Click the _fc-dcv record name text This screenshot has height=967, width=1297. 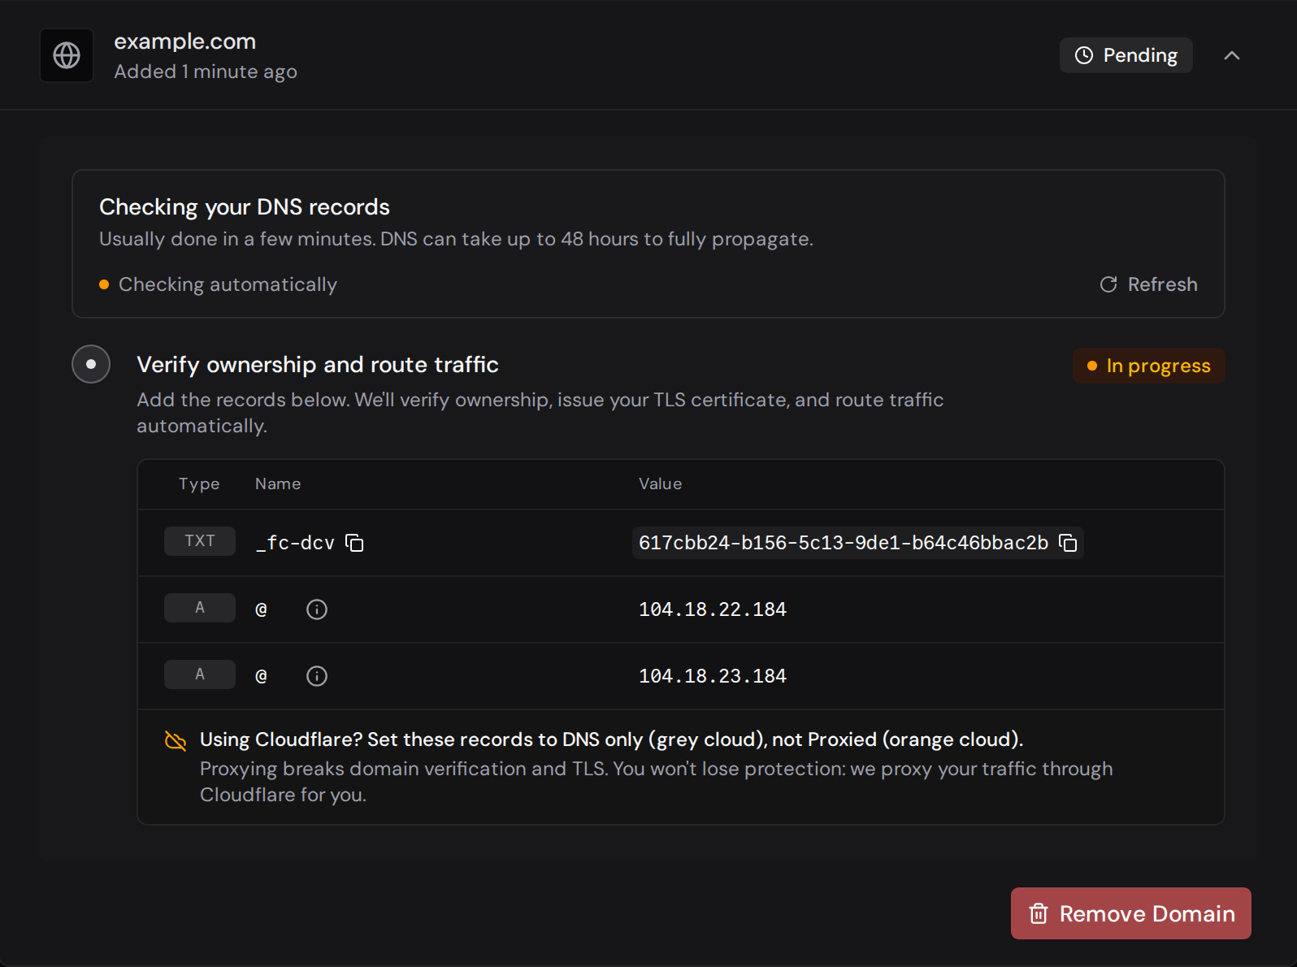(x=295, y=543)
